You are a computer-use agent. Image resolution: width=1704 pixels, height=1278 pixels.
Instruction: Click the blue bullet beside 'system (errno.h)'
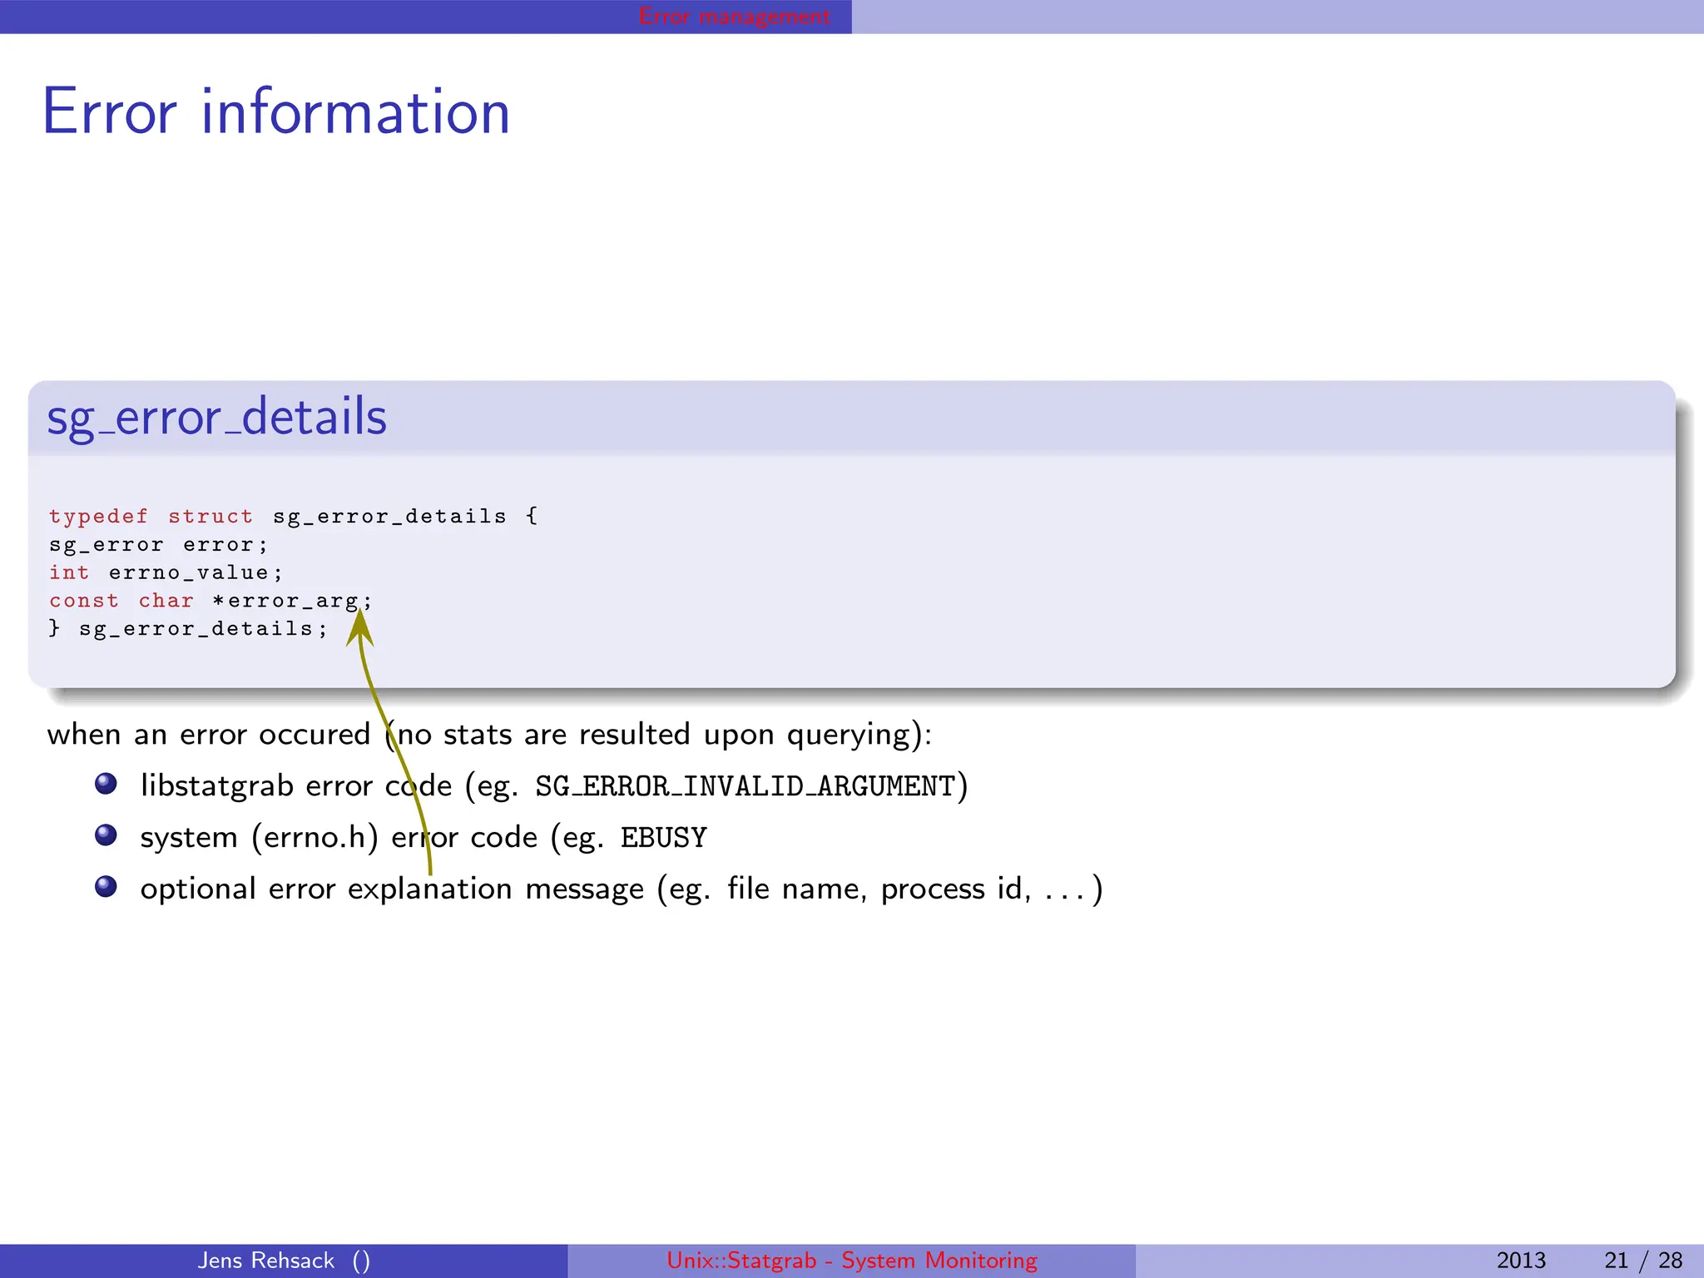click(106, 835)
